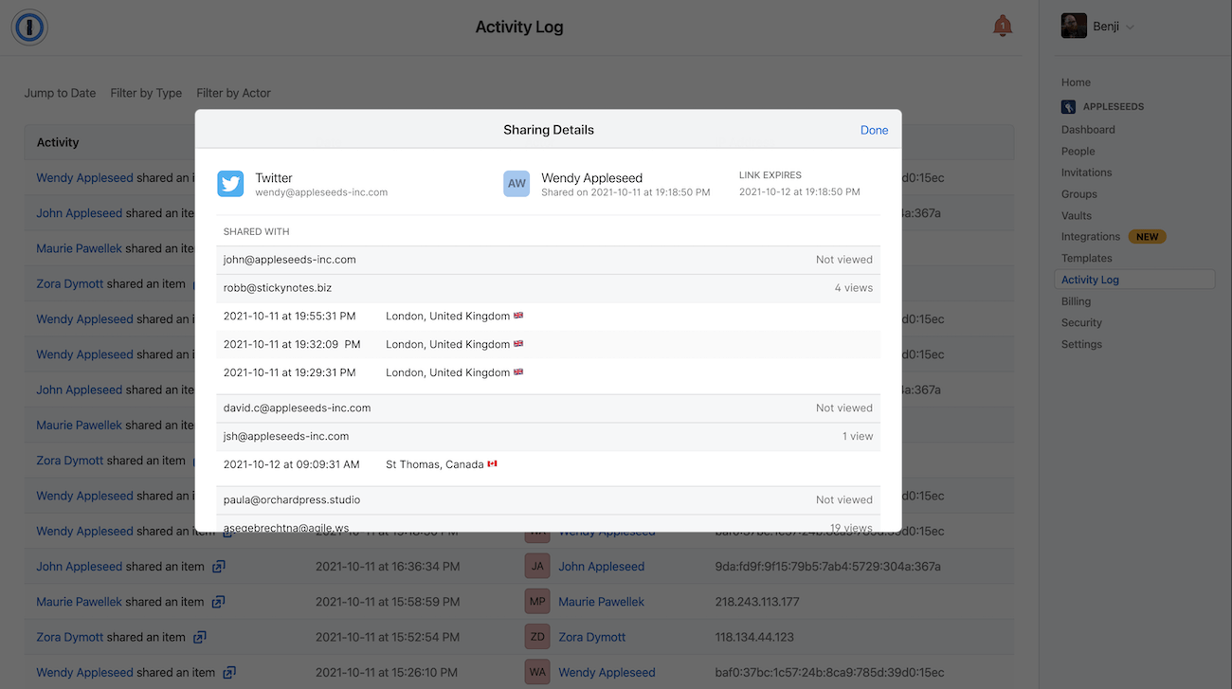Select Activity Log in the sidebar

pos(1090,279)
